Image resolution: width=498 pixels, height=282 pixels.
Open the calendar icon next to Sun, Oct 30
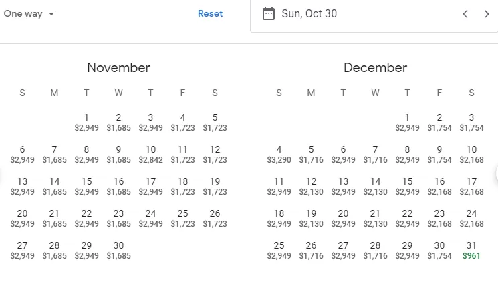click(x=268, y=13)
